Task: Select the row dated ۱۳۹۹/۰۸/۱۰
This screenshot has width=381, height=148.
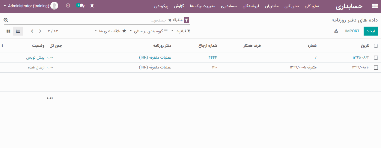Action: tap(376, 68)
